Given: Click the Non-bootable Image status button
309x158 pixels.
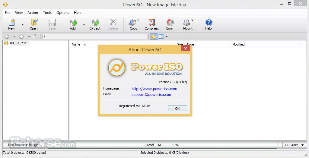Looking at the screenshot, I should pyautogui.click(x=23, y=145).
